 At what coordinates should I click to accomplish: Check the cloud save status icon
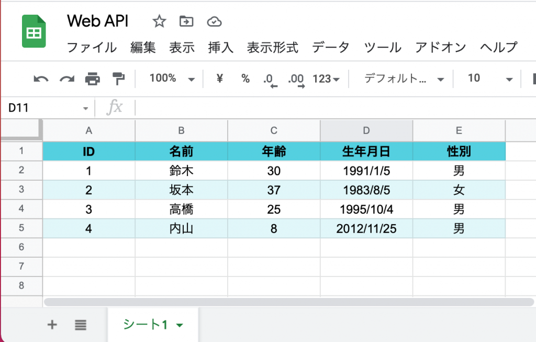pyautogui.click(x=214, y=22)
